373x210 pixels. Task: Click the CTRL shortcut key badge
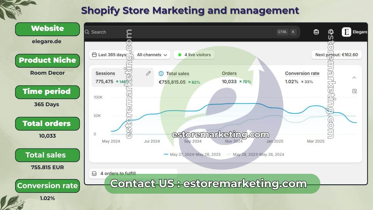pos(282,32)
